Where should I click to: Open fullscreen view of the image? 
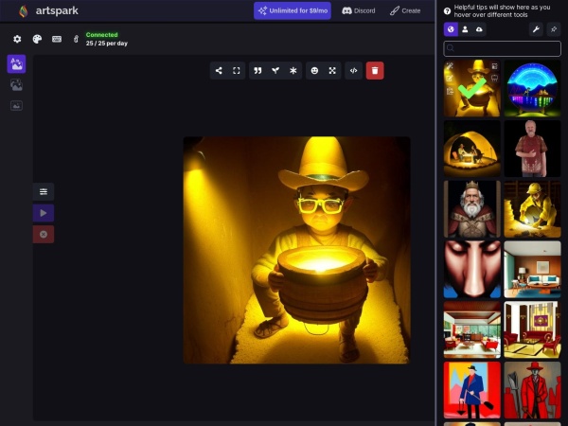coord(237,70)
